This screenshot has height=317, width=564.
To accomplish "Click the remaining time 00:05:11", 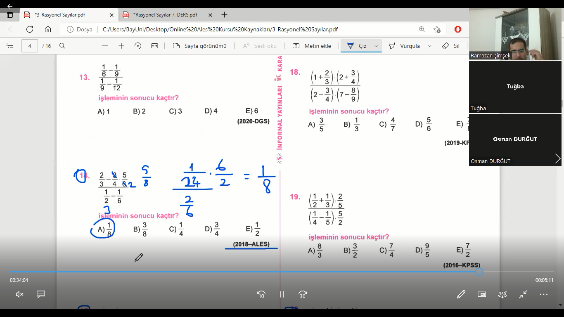I will point(544,280).
